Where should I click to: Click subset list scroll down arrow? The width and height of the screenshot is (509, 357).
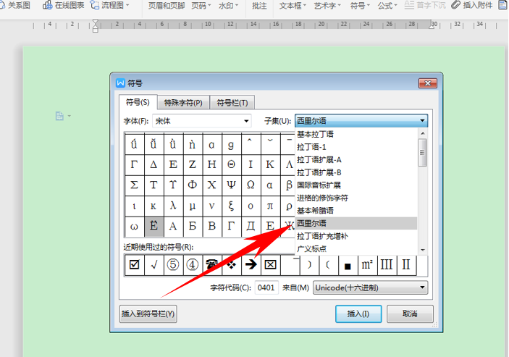[x=422, y=250]
